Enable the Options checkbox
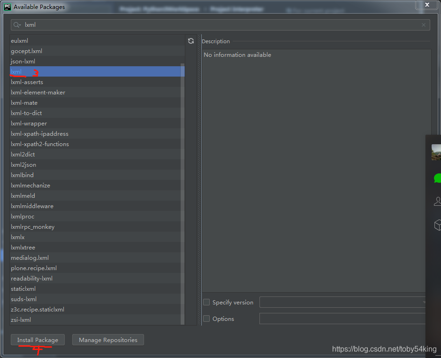441x358 pixels. (x=206, y=319)
